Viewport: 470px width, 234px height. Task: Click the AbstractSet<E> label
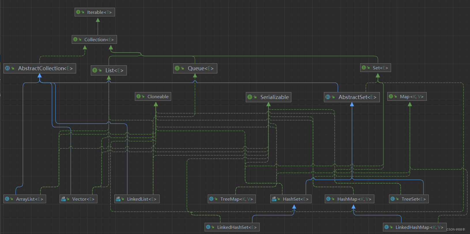pos(357,97)
